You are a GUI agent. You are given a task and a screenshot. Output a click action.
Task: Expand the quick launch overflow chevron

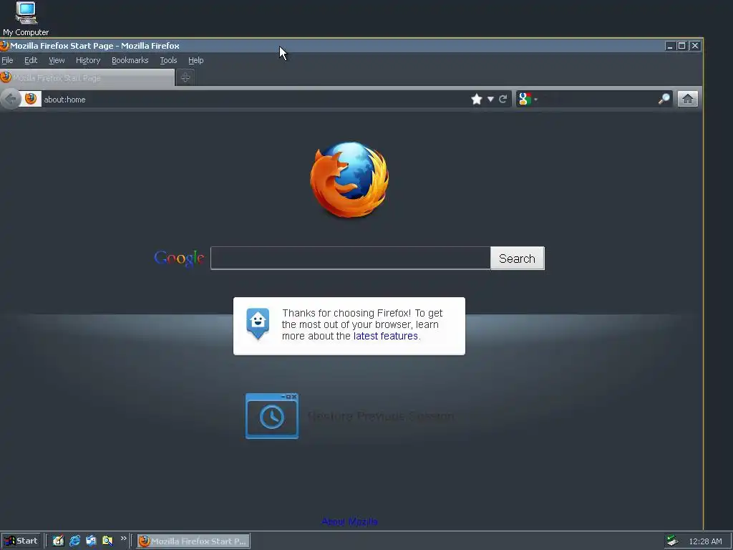123,539
